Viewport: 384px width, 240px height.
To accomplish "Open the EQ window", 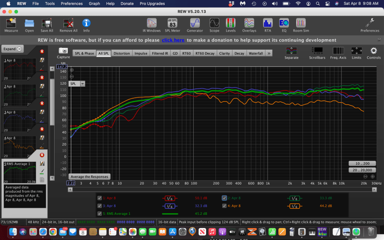I will point(284,25).
